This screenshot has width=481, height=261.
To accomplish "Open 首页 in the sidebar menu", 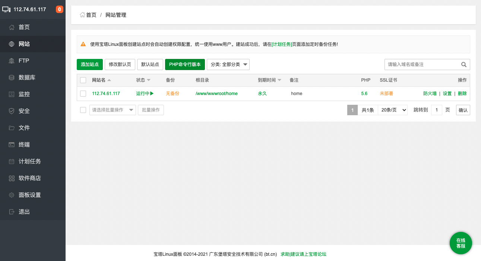I will pos(33,27).
